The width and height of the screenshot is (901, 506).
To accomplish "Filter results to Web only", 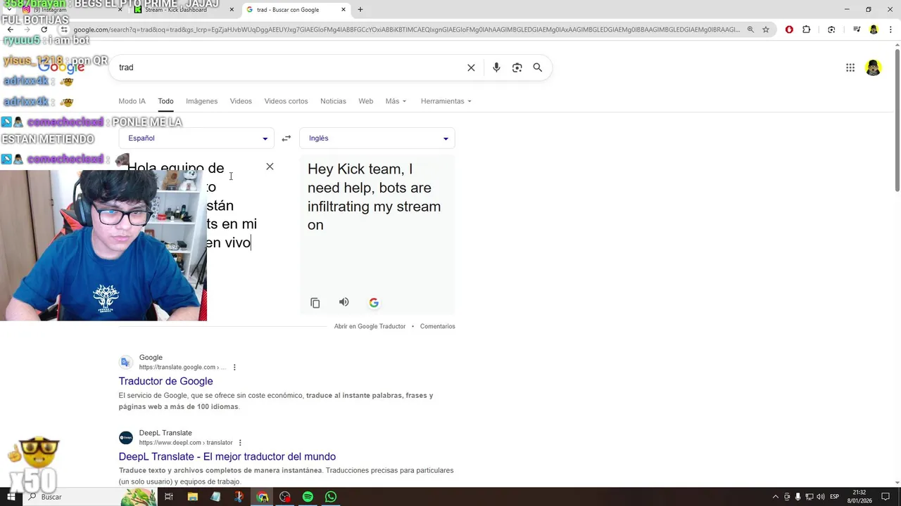I will pos(366,101).
